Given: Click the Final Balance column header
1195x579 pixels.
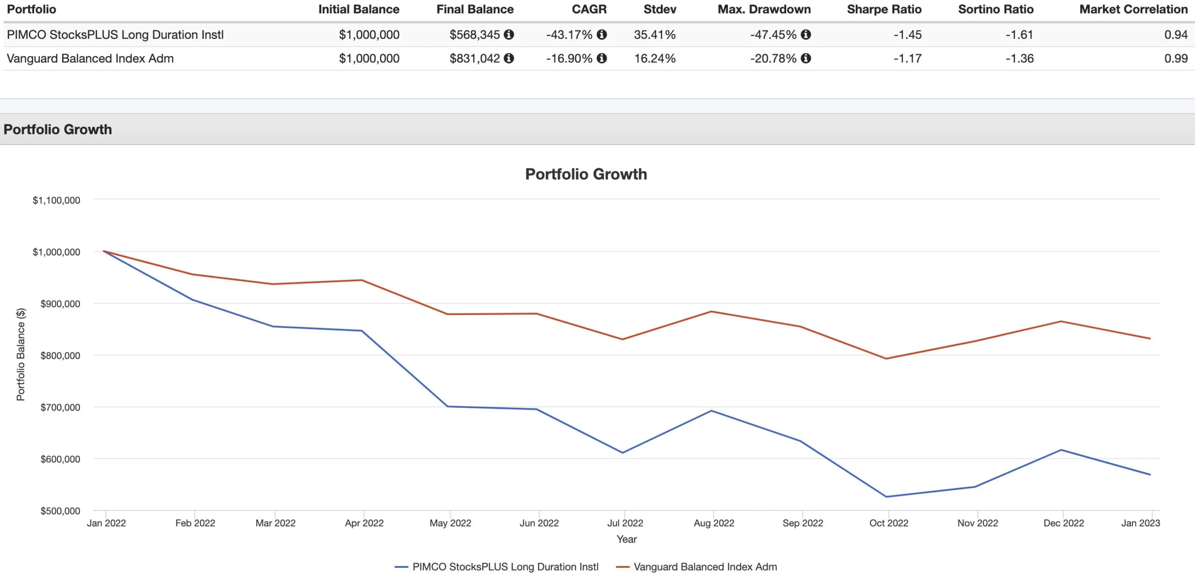Looking at the screenshot, I should [475, 9].
